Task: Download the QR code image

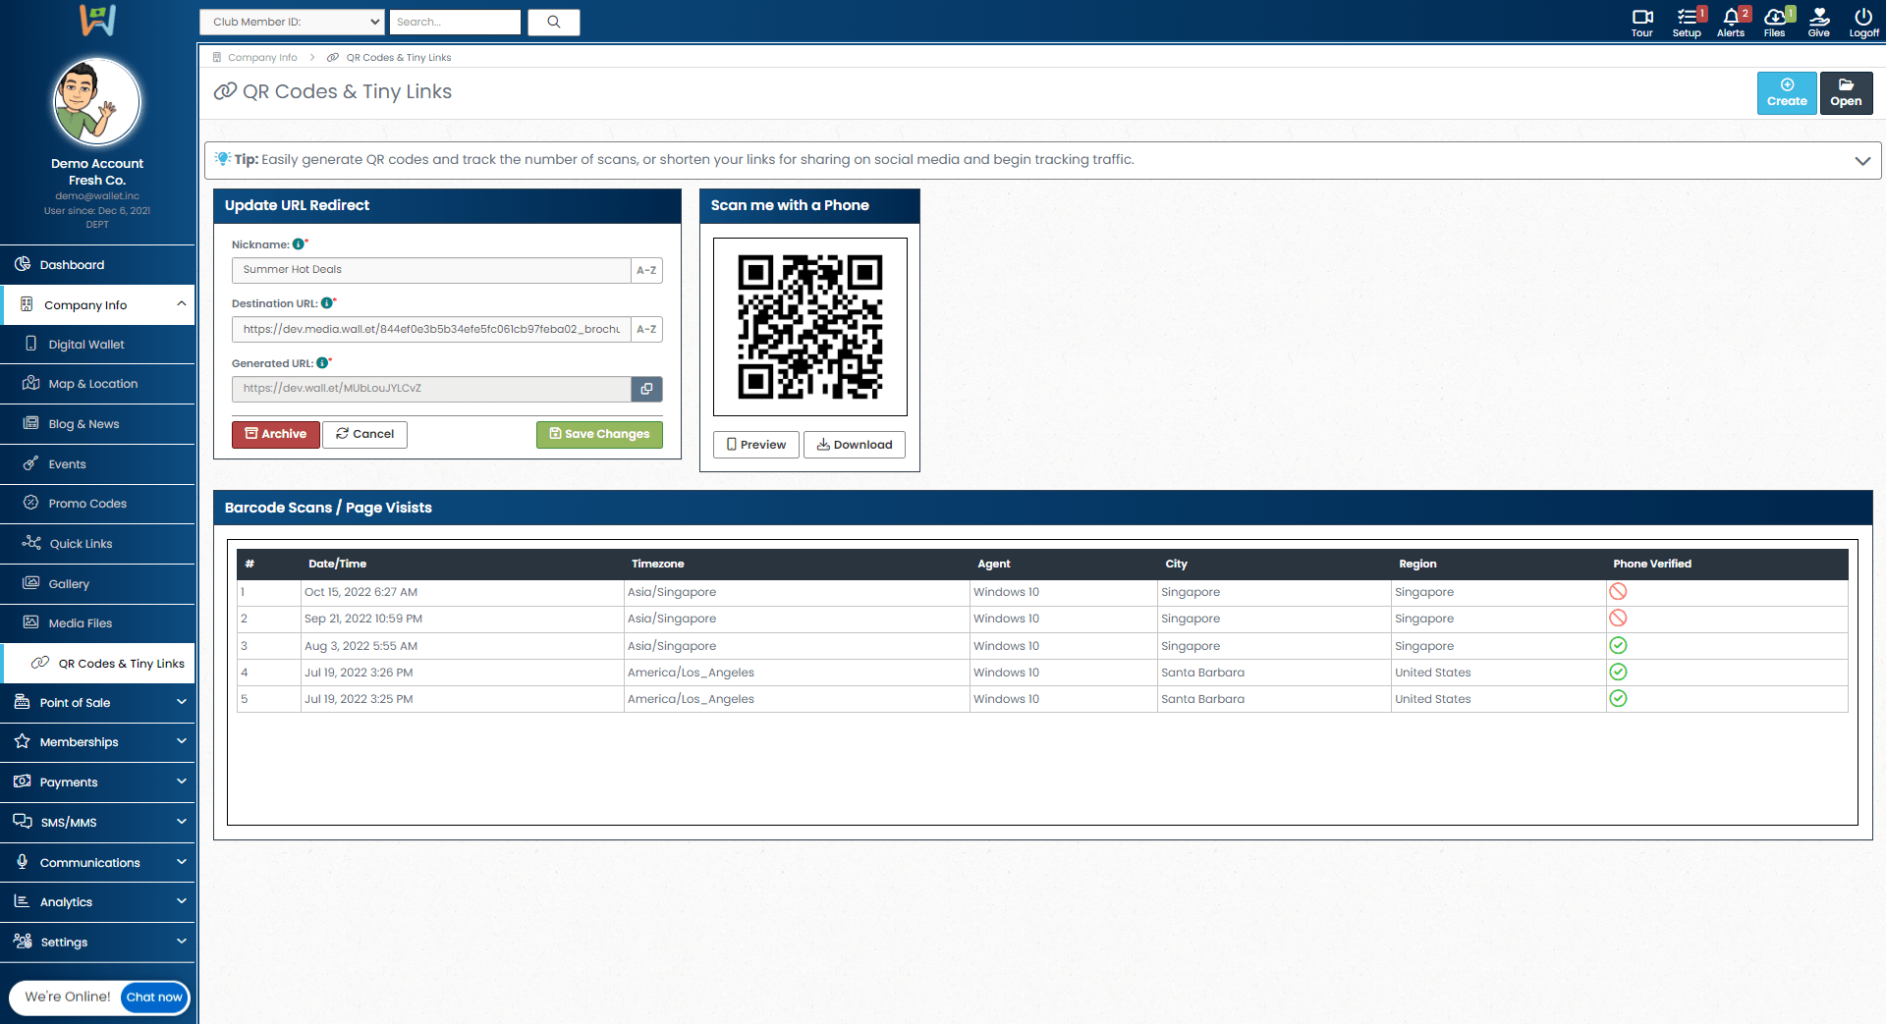Action: click(854, 445)
